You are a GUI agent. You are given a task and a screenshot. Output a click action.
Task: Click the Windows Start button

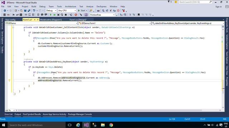(4, 125)
